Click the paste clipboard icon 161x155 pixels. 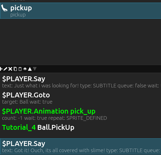pyautogui.click(x=20, y=69)
